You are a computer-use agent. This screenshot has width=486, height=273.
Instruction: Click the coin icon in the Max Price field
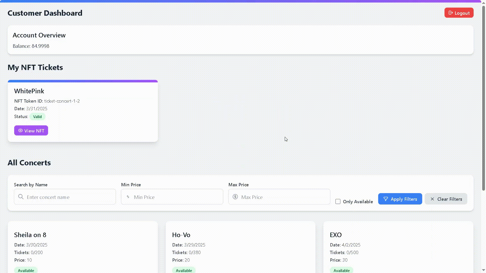(x=235, y=197)
